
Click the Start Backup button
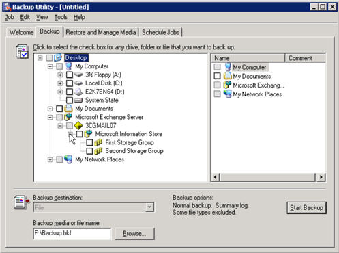point(306,208)
